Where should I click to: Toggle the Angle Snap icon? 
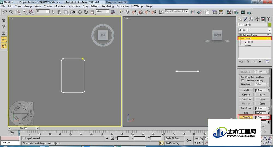pyautogui.click(x=141, y=12)
